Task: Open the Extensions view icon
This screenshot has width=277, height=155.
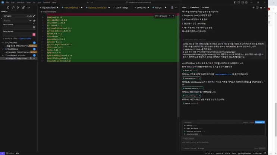Action: pyautogui.click(x=23, y=8)
